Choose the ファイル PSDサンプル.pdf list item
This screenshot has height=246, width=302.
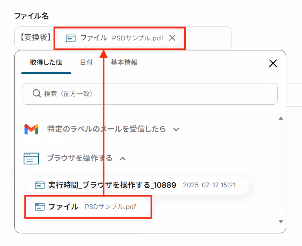coord(88,207)
